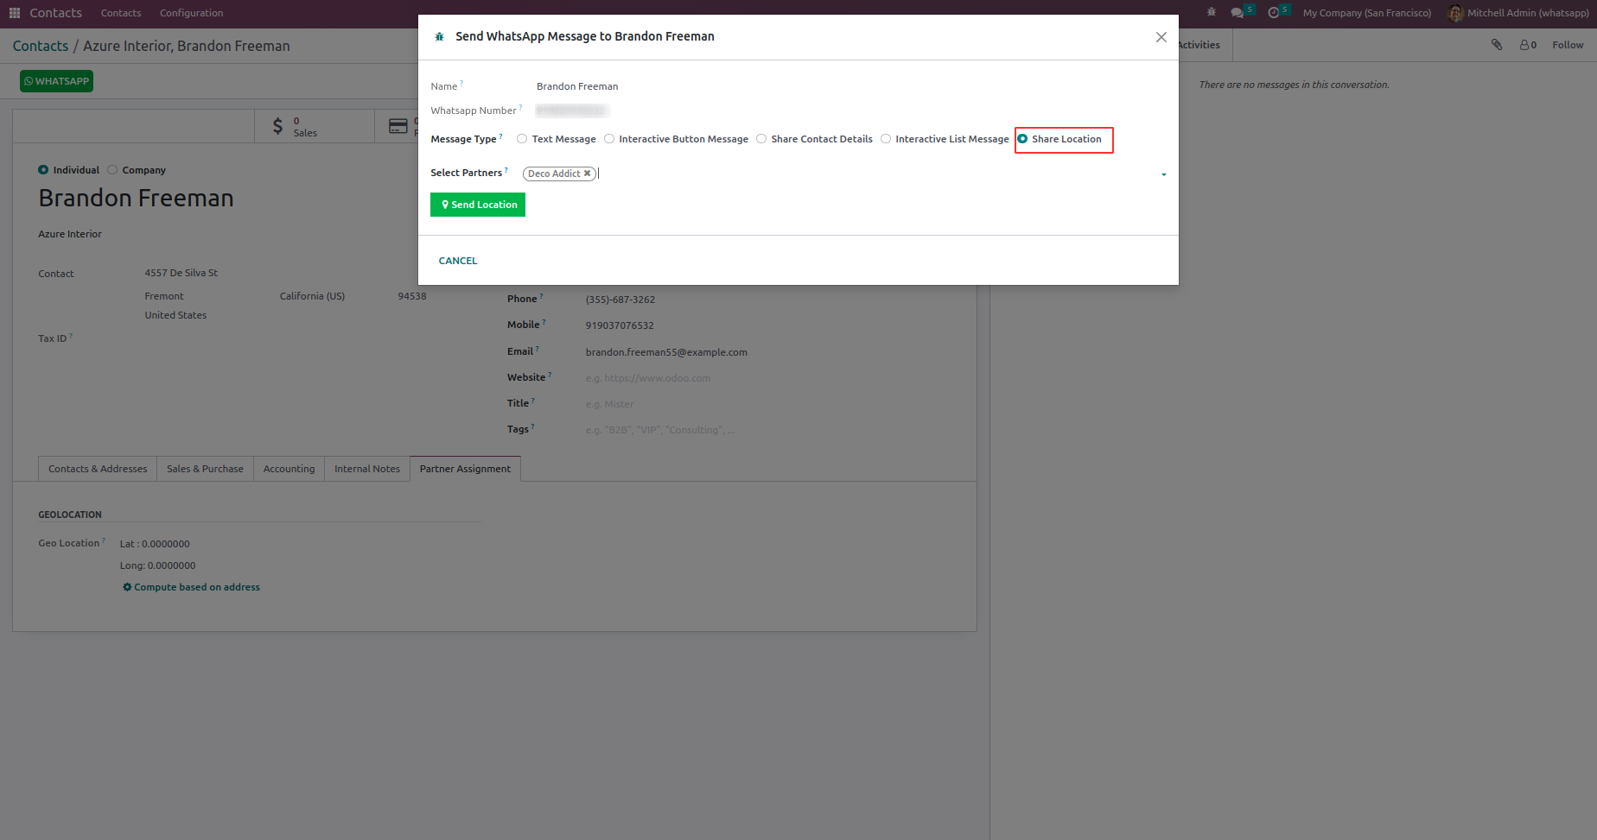Click Mitchell Admin user avatar
This screenshot has width=1597, height=840.
[1455, 13]
